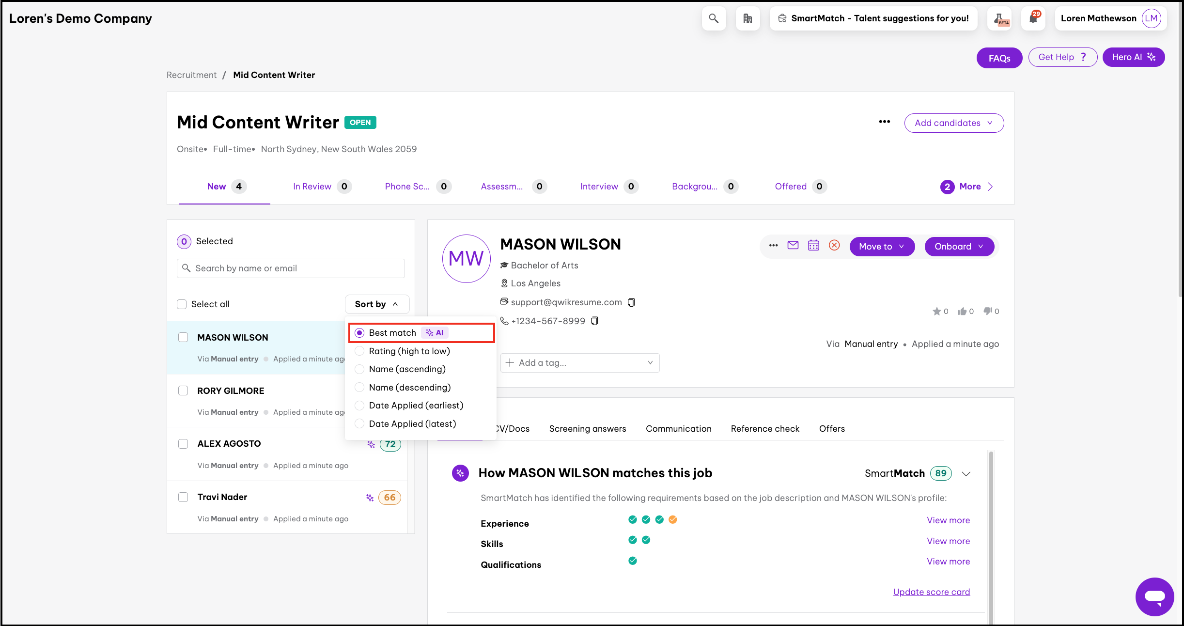Open the Move to dropdown
1184x626 pixels.
pos(882,246)
